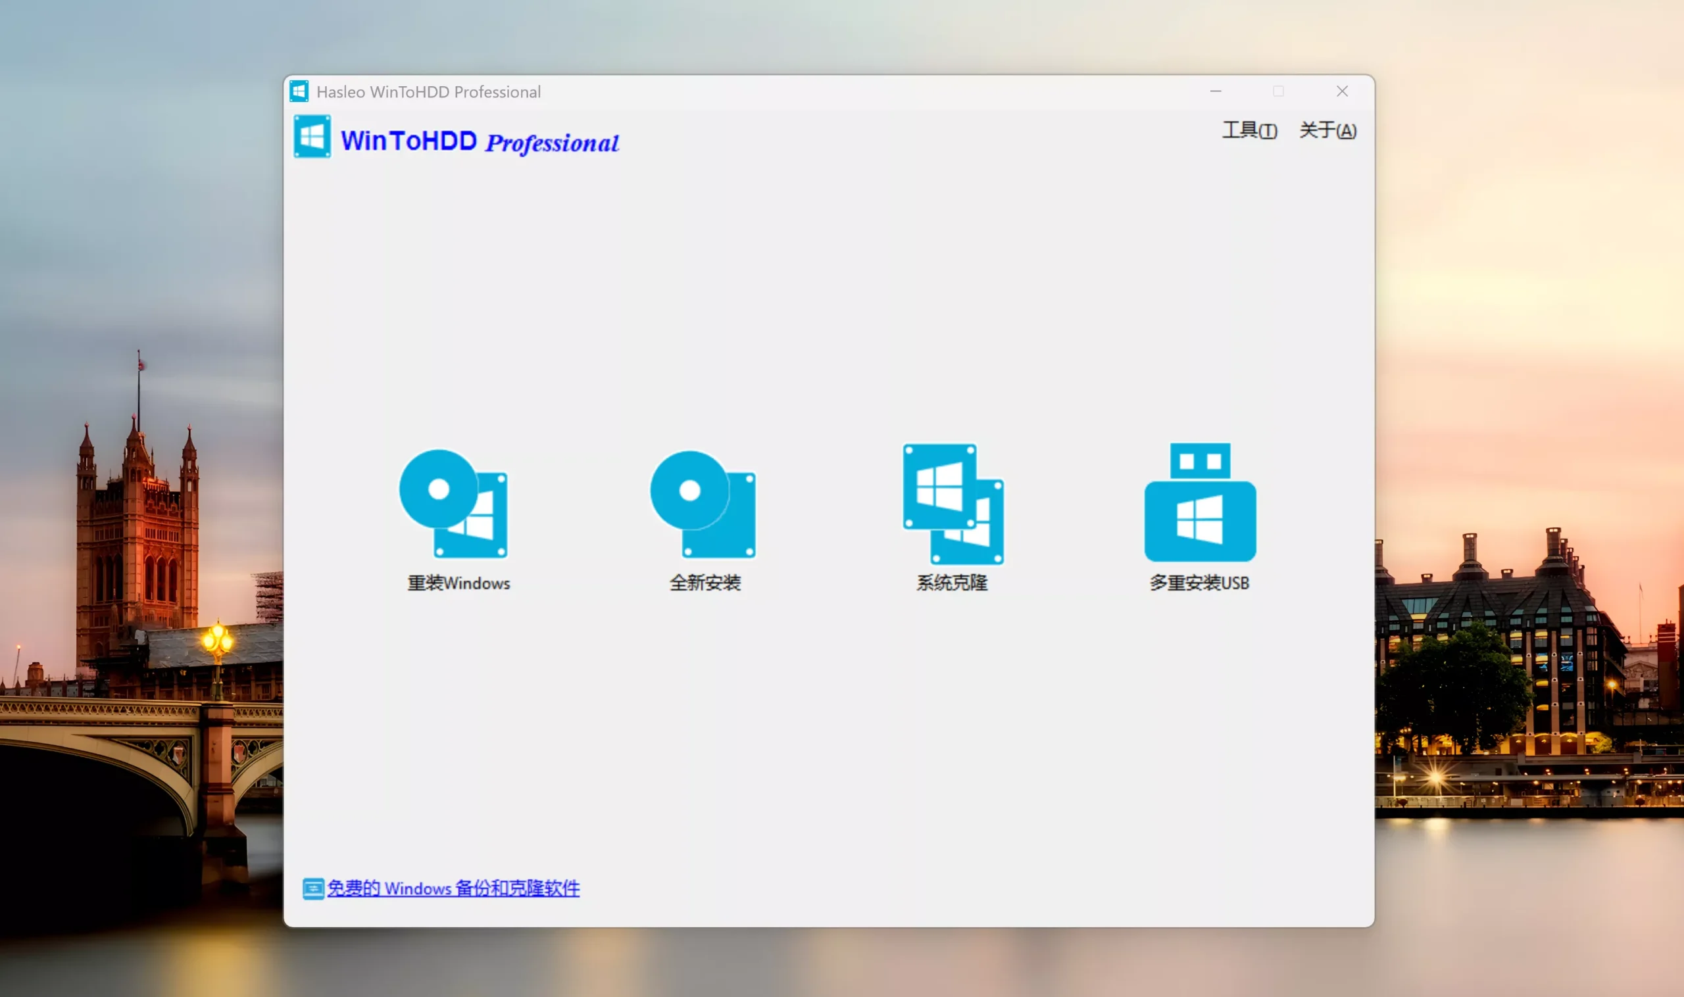Screen dimensions: 1684x997
Task: Minimize the WinToHDD window
Action: (1216, 91)
